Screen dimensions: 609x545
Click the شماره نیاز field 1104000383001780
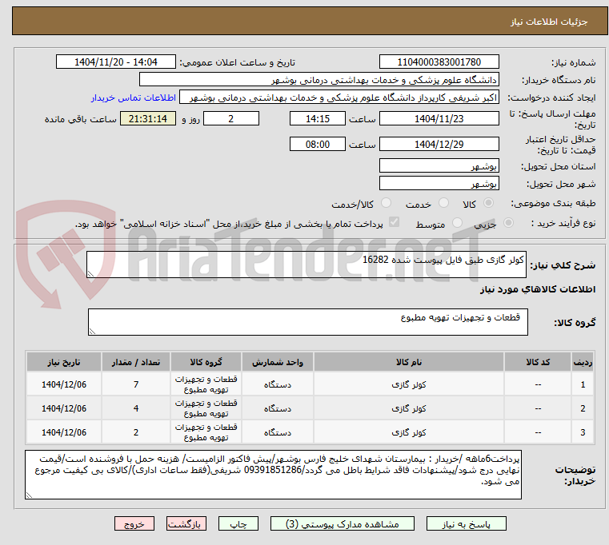(439, 62)
